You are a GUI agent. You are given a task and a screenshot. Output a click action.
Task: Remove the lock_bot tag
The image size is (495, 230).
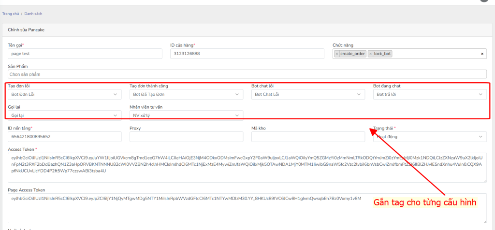[x=371, y=54]
